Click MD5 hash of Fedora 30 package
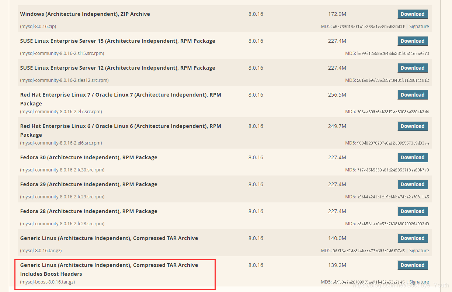Screen dimensions: 452x292 coord(393,170)
